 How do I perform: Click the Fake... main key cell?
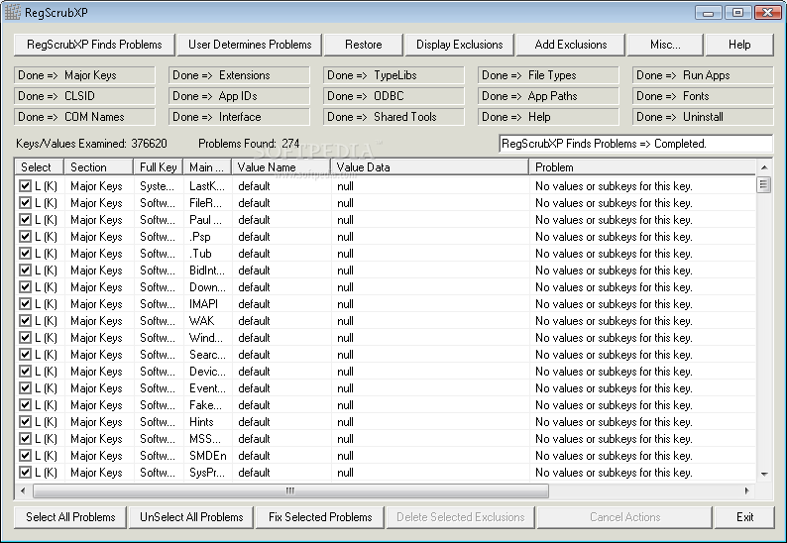pyautogui.click(x=207, y=405)
